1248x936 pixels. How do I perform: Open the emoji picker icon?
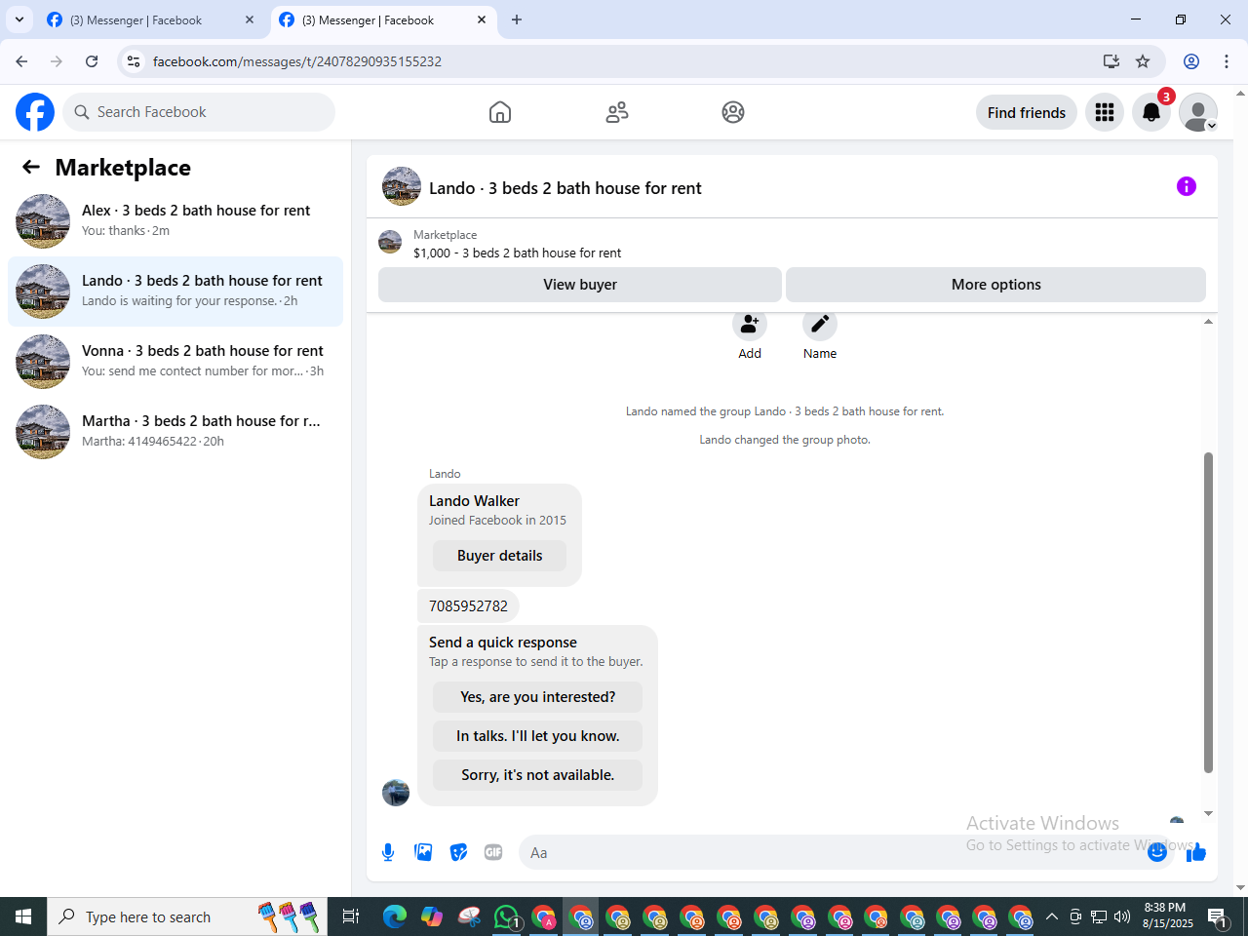(x=1157, y=852)
